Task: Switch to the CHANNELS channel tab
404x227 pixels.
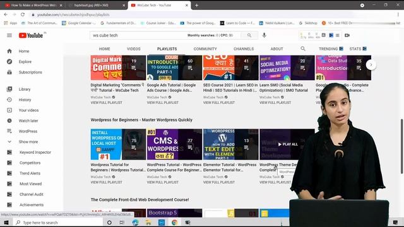Action: 244,49
